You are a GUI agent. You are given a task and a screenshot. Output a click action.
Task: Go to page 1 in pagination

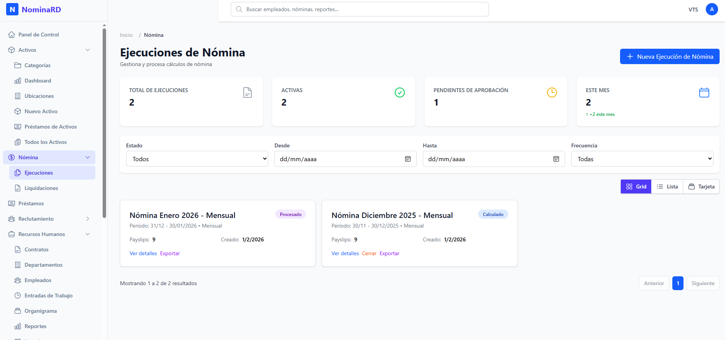coord(678,283)
